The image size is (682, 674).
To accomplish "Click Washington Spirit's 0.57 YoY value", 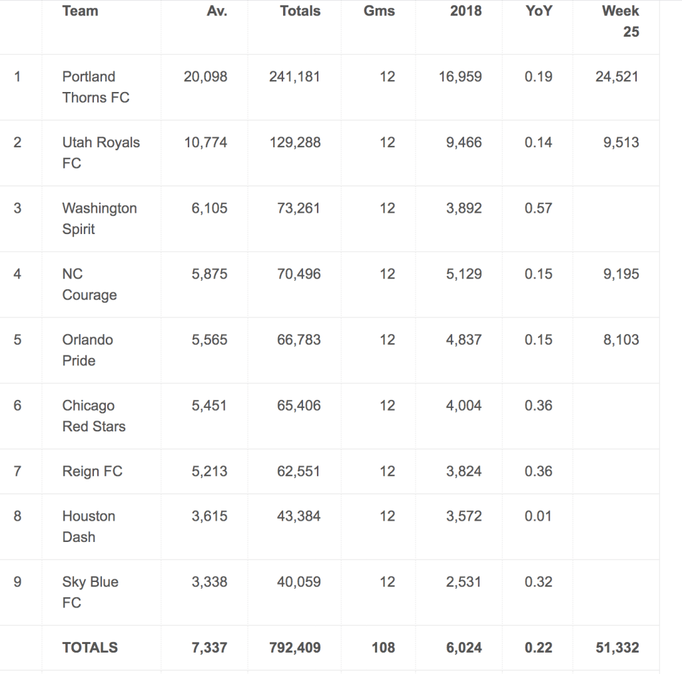I will pyautogui.click(x=538, y=208).
